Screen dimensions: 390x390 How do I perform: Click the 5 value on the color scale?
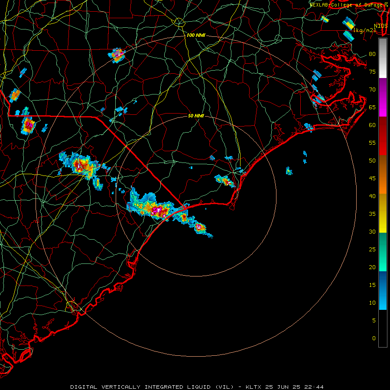(x=374, y=321)
